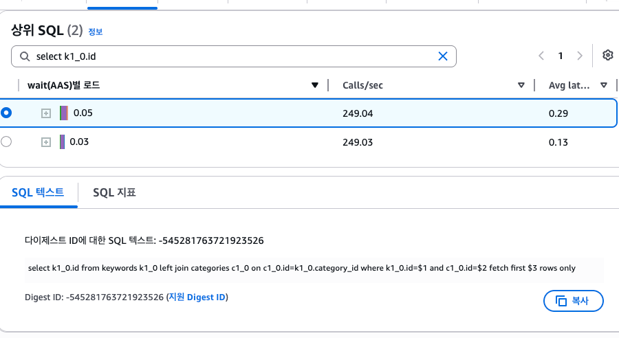Click the 0.13 average latency value
The width and height of the screenshot is (619, 338).
[x=558, y=142]
